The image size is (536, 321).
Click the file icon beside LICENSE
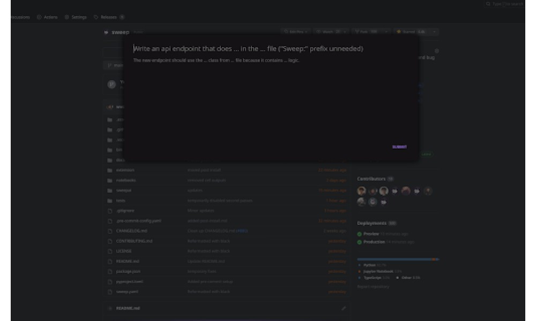click(110, 251)
